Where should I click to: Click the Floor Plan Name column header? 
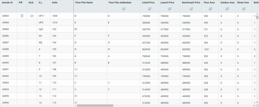84,3
